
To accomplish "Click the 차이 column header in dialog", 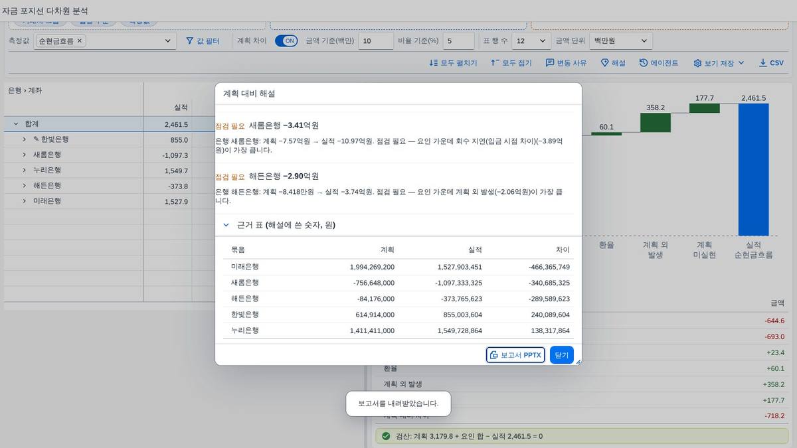I will (563, 250).
